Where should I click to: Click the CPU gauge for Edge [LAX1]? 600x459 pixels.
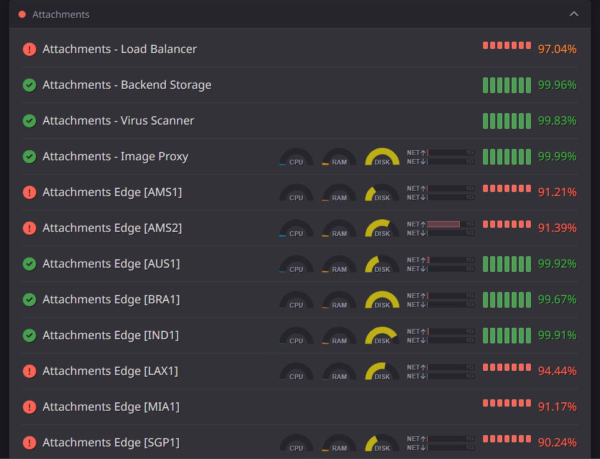(296, 373)
